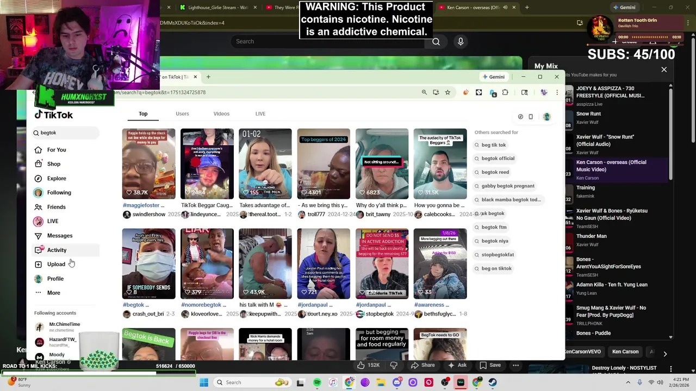Click the Chrome profile avatar in toolbar
The image size is (696, 391).
(544, 92)
